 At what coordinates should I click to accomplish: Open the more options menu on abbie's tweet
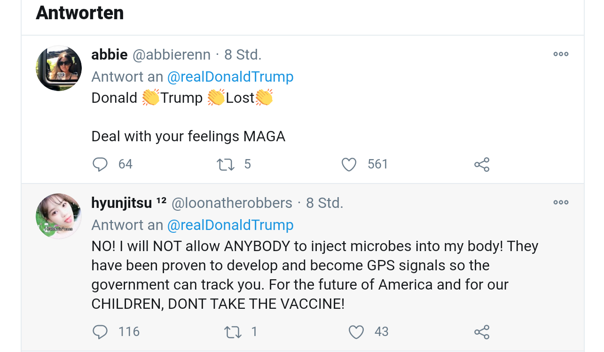(x=561, y=54)
